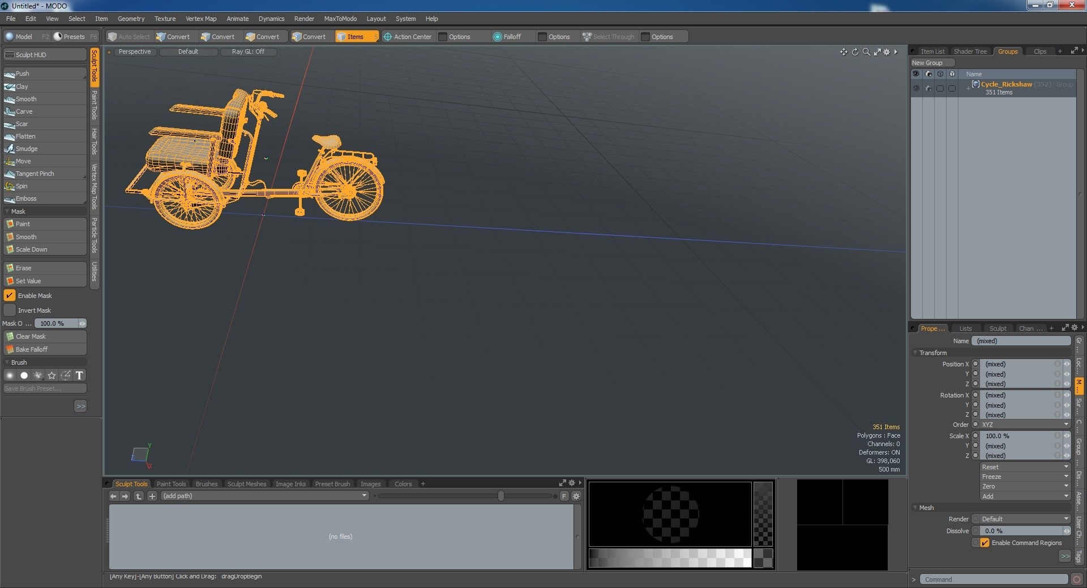This screenshot has width=1087, height=588.
Task: Toggle Enable Command Regions checkbox
Action: pos(985,543)
